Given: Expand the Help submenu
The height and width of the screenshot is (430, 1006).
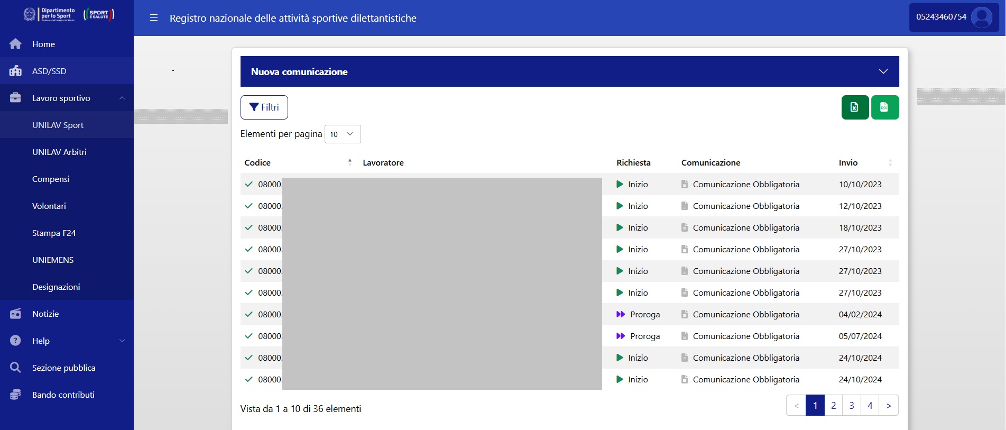Looking at the screenshot, I should [122, 341].
